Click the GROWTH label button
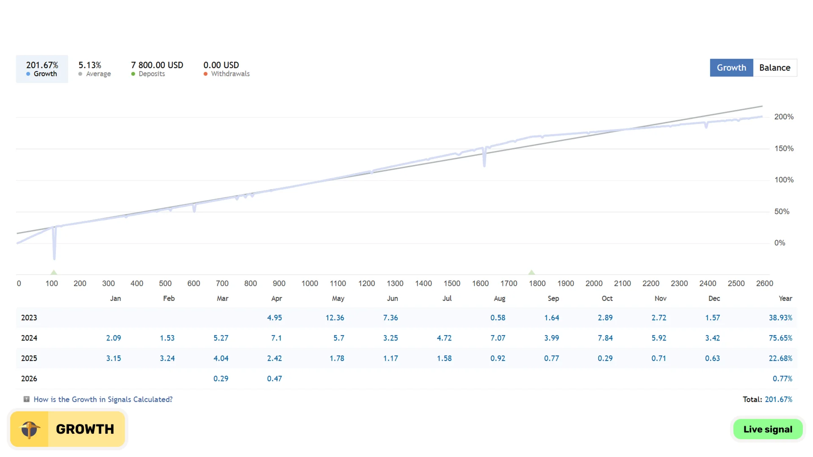This screenshot has width=813, height=457. (x=85, y=429)
